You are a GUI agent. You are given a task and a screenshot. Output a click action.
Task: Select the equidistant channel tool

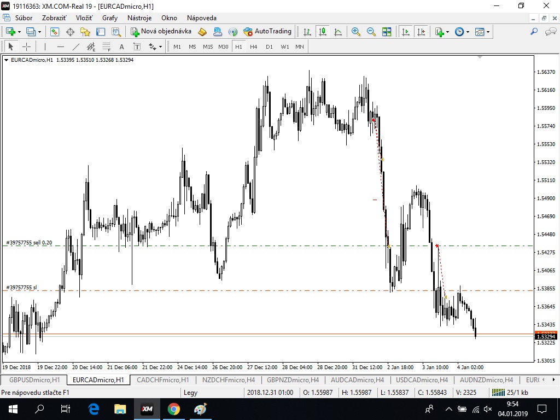[x=91, y=46]
